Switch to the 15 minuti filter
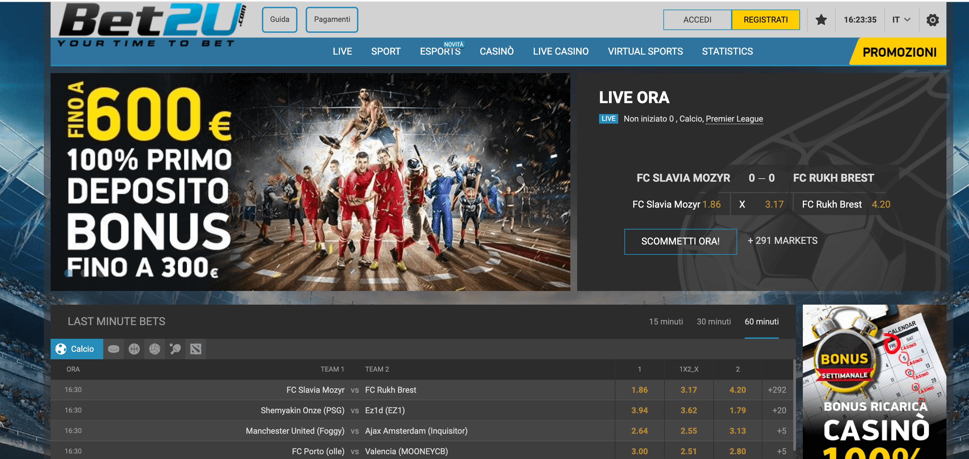This screenshot has width=969, height=459. coord(666,321)
